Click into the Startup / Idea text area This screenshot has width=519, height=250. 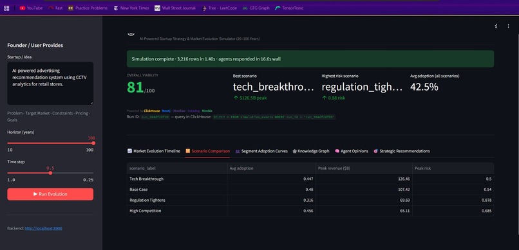[50, 83]
